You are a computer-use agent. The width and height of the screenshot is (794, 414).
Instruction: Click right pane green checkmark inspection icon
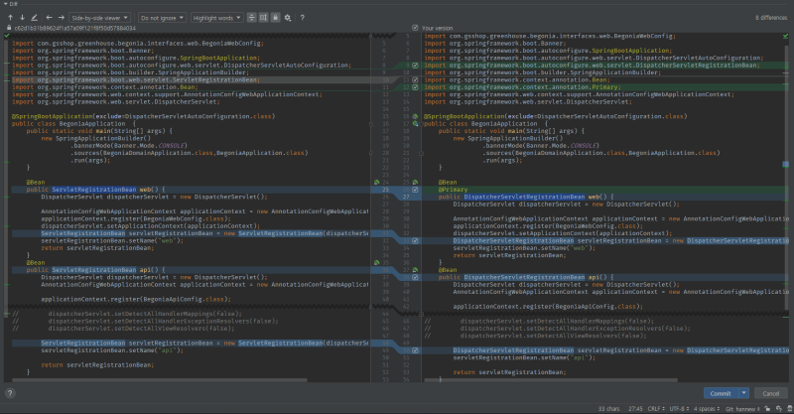coord(785,36)
